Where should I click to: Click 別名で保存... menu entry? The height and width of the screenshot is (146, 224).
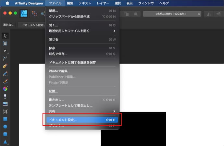pyautogui.click(x=82, y=54)
